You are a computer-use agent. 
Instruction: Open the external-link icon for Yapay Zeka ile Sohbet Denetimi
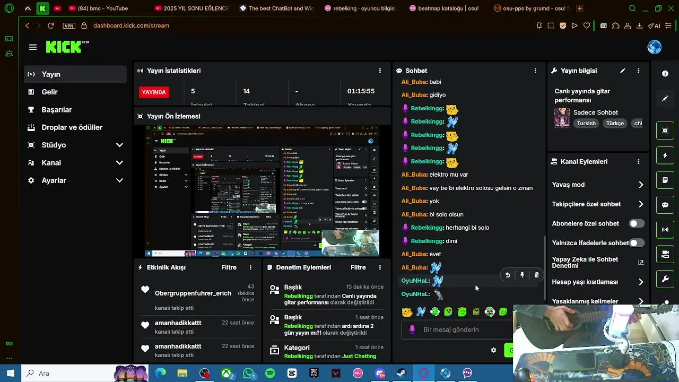pyautogui.click(x=641, y=263)
